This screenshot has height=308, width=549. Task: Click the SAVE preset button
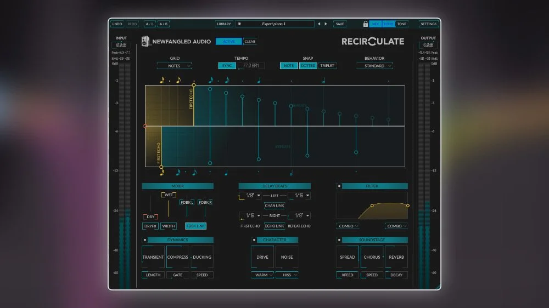coord(340,24)
